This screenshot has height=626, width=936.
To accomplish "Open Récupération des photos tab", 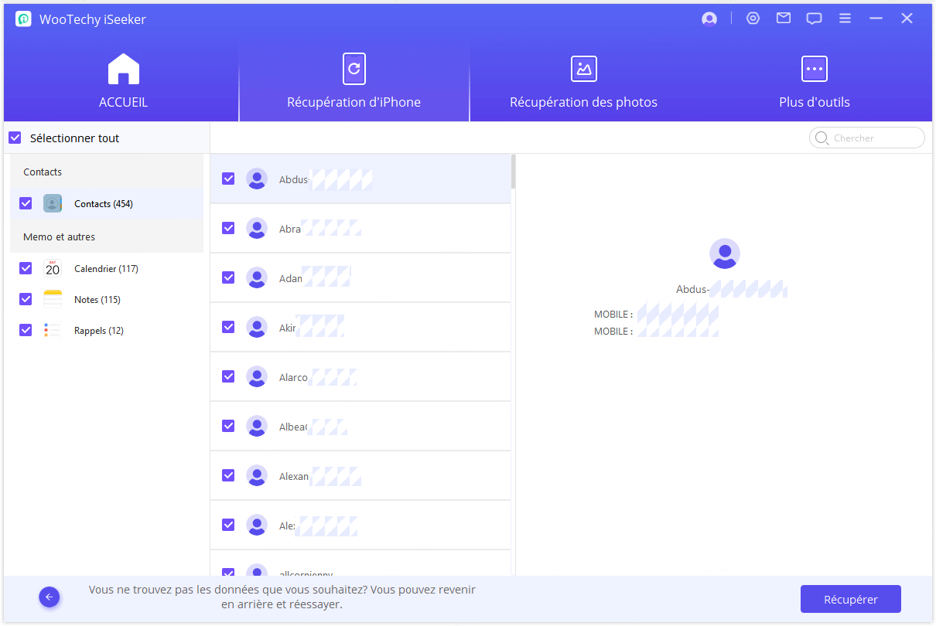I will coord(583,82).
